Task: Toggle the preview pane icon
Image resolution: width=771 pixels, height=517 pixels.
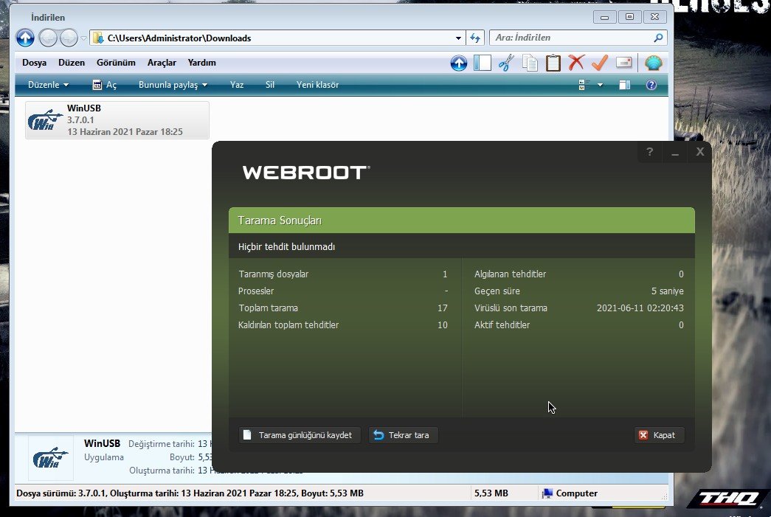Action: [x=624, y=85]
